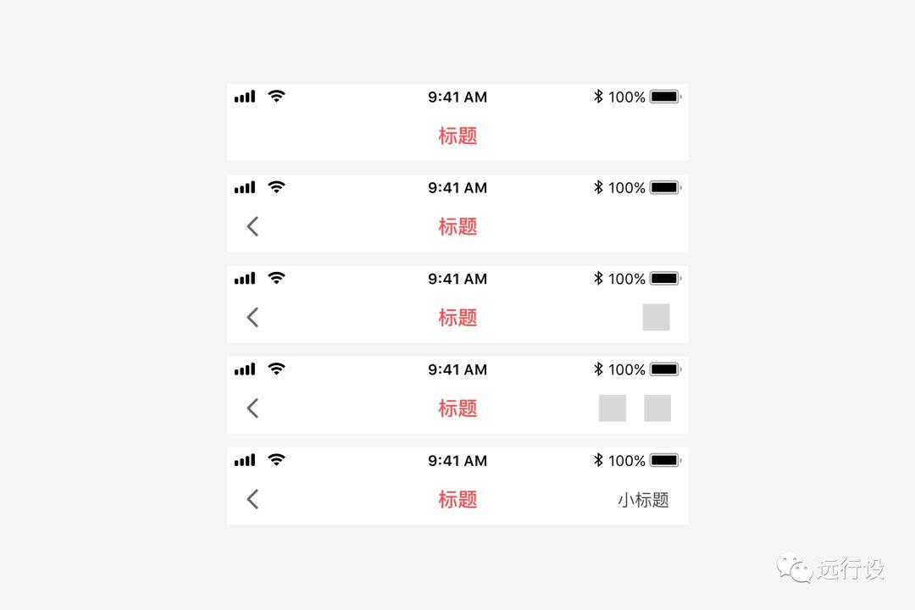This screenshot has width=915, height=610.
Task: Click the 远行设 watermark text
Action: [x=851, y=569]
